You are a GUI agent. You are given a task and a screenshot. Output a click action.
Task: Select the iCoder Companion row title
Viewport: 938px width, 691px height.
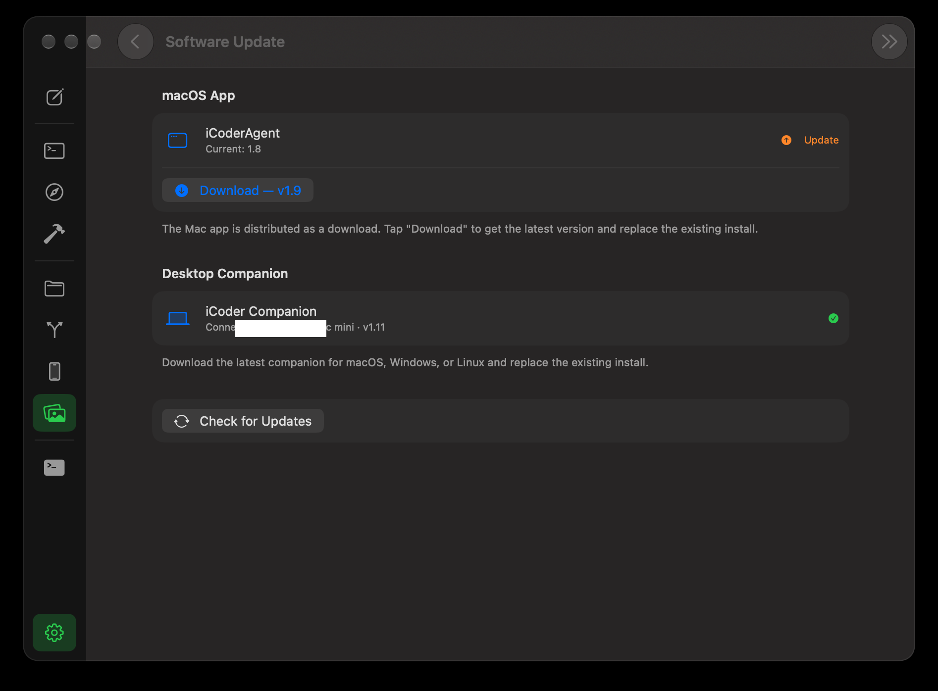pos(261,311)
